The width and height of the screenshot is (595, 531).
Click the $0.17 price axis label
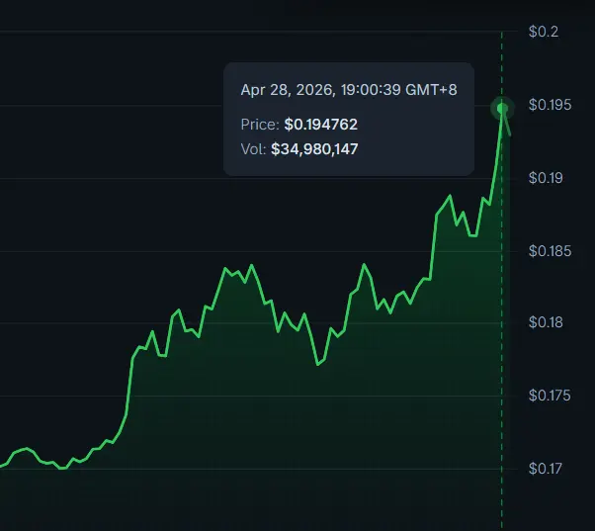(546, 469)
